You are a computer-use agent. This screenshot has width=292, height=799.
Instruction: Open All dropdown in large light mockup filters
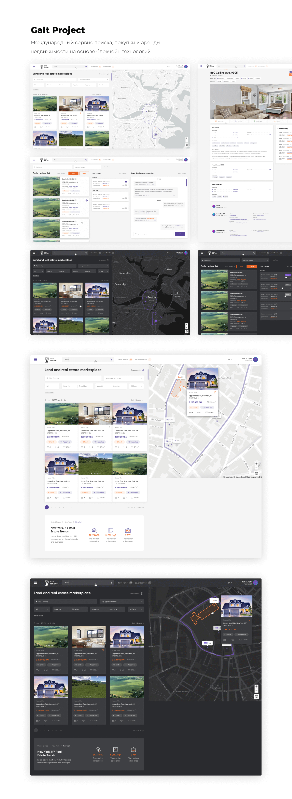click(51, 386)
